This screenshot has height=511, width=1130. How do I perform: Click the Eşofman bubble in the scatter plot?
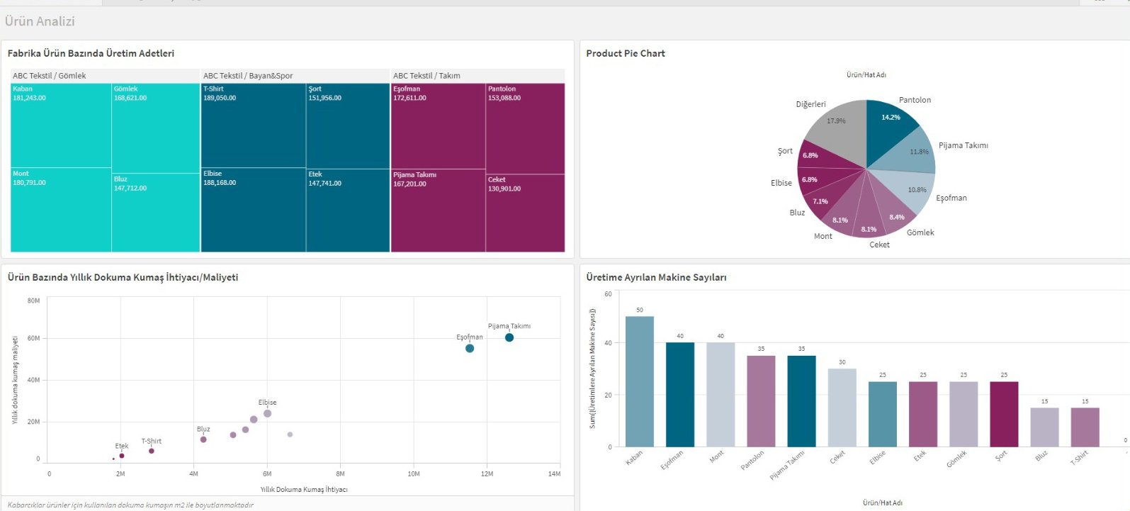pyautogui.click(x=470, y=349)
